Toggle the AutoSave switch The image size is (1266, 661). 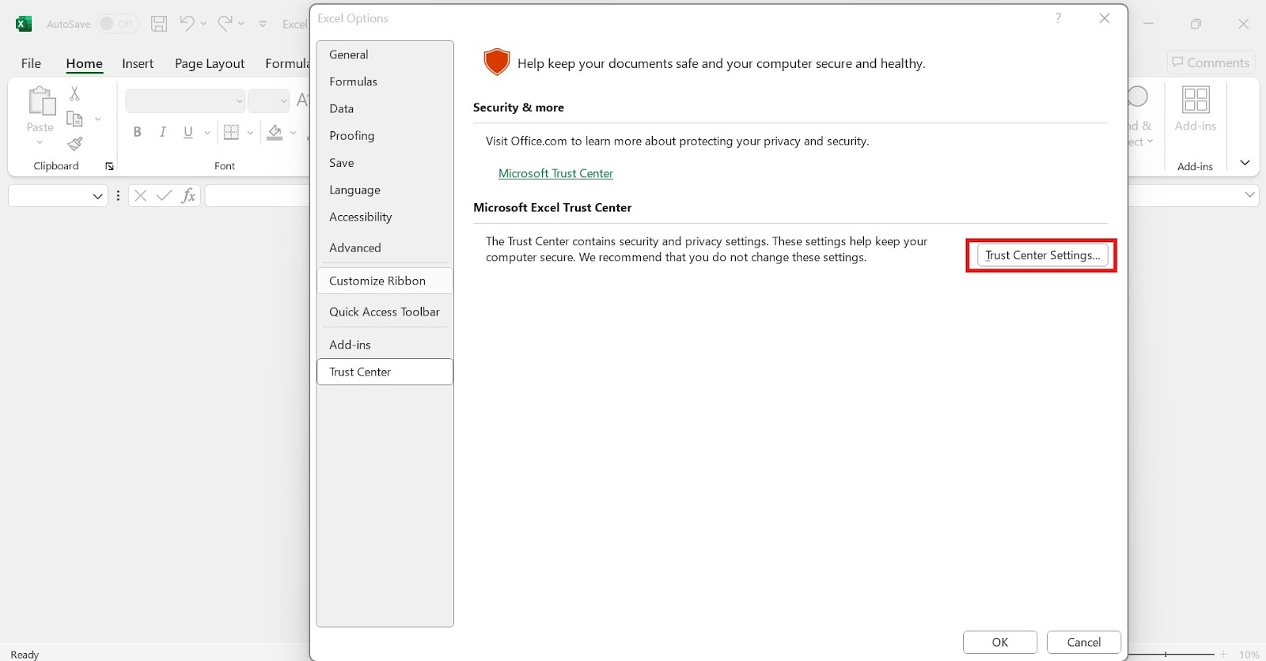coord(117,24)
